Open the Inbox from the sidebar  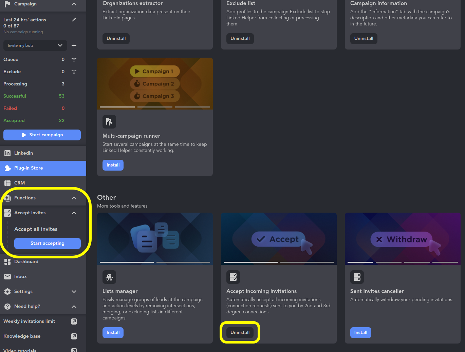pyautogui.click(x=20, y=277)
